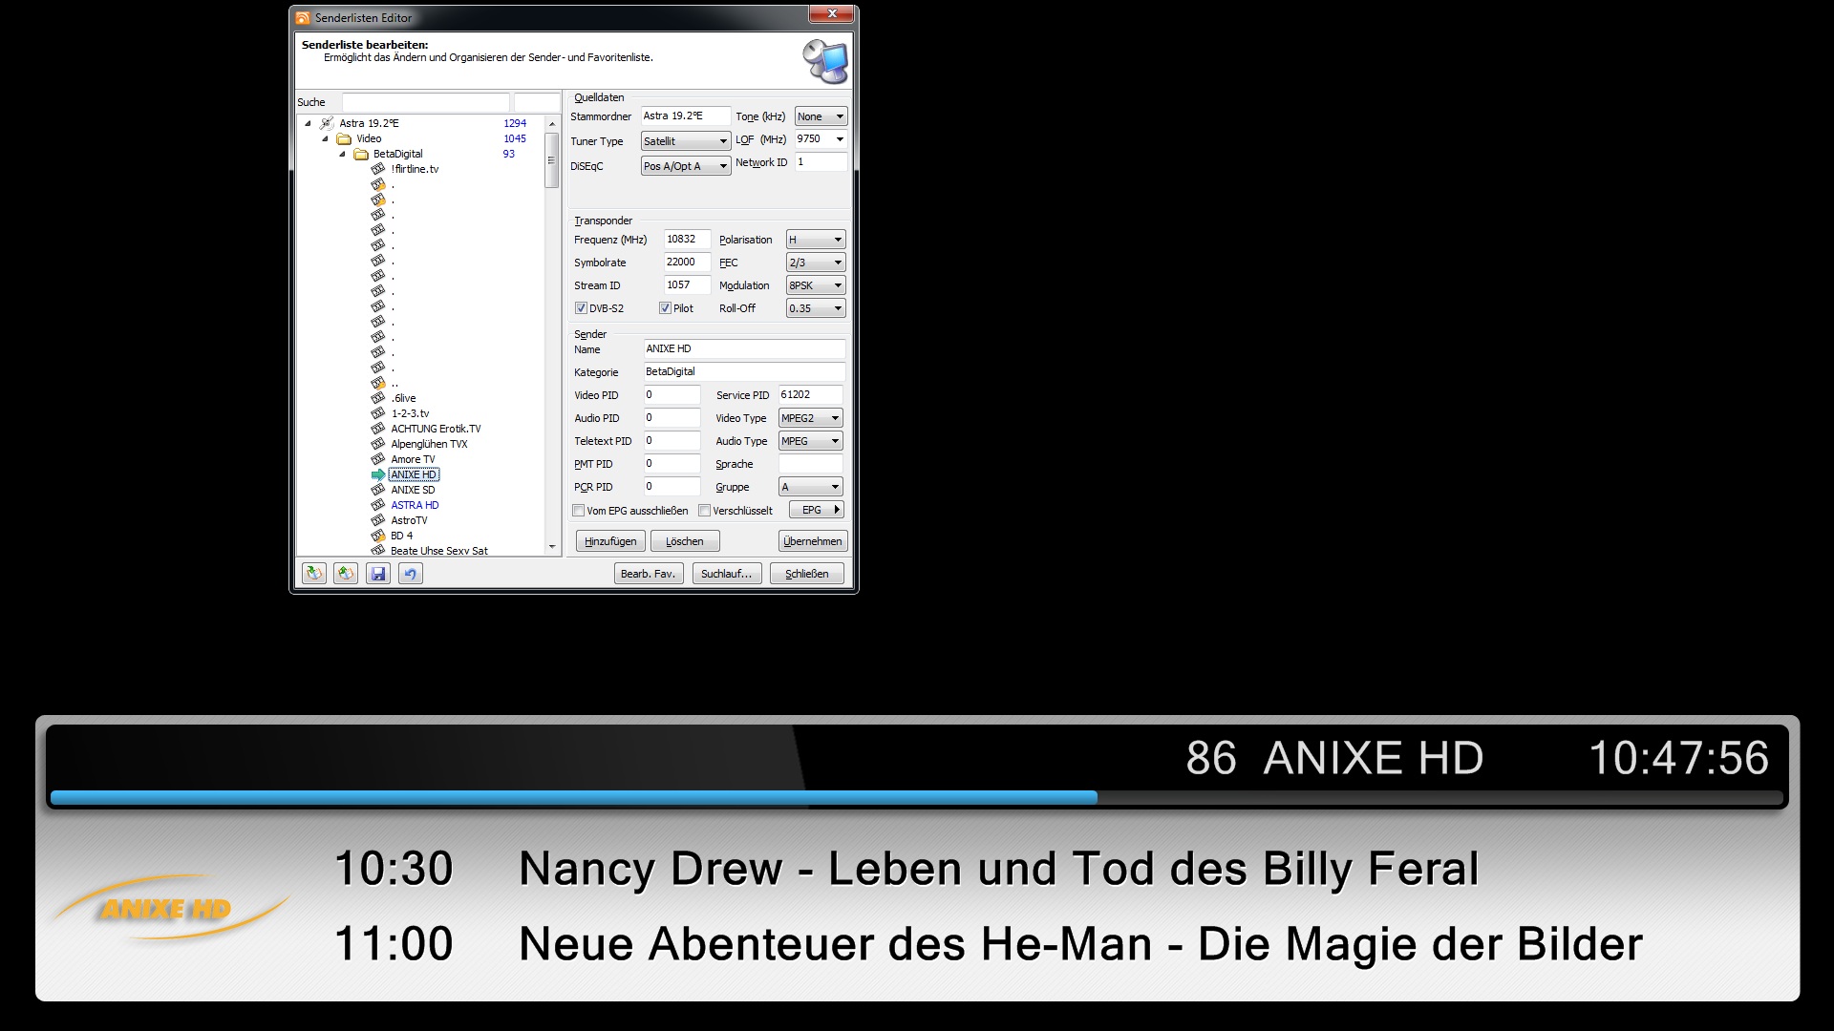Viewport: 1834px width, 1031px height.
Task: Click the film icon next to AstroTV
Action: tap(378, 520)
